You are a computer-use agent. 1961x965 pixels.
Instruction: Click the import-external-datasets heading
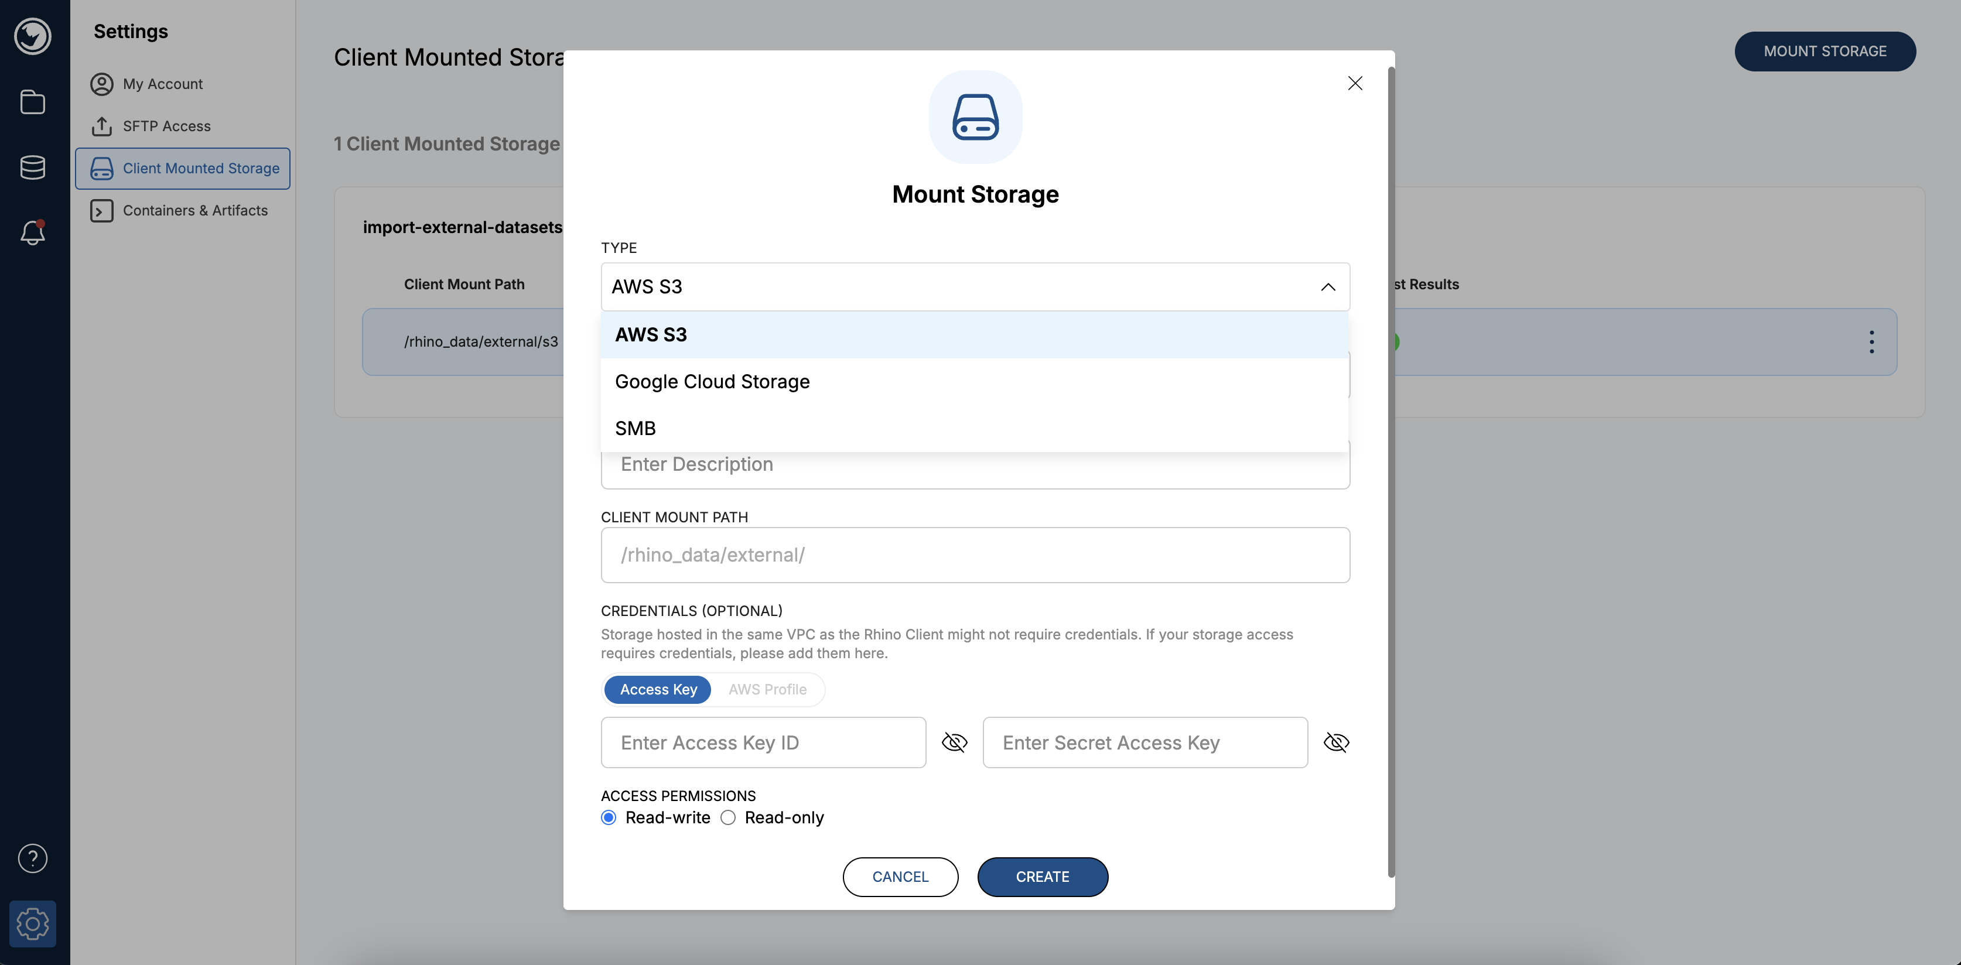(x=462, y=227)
